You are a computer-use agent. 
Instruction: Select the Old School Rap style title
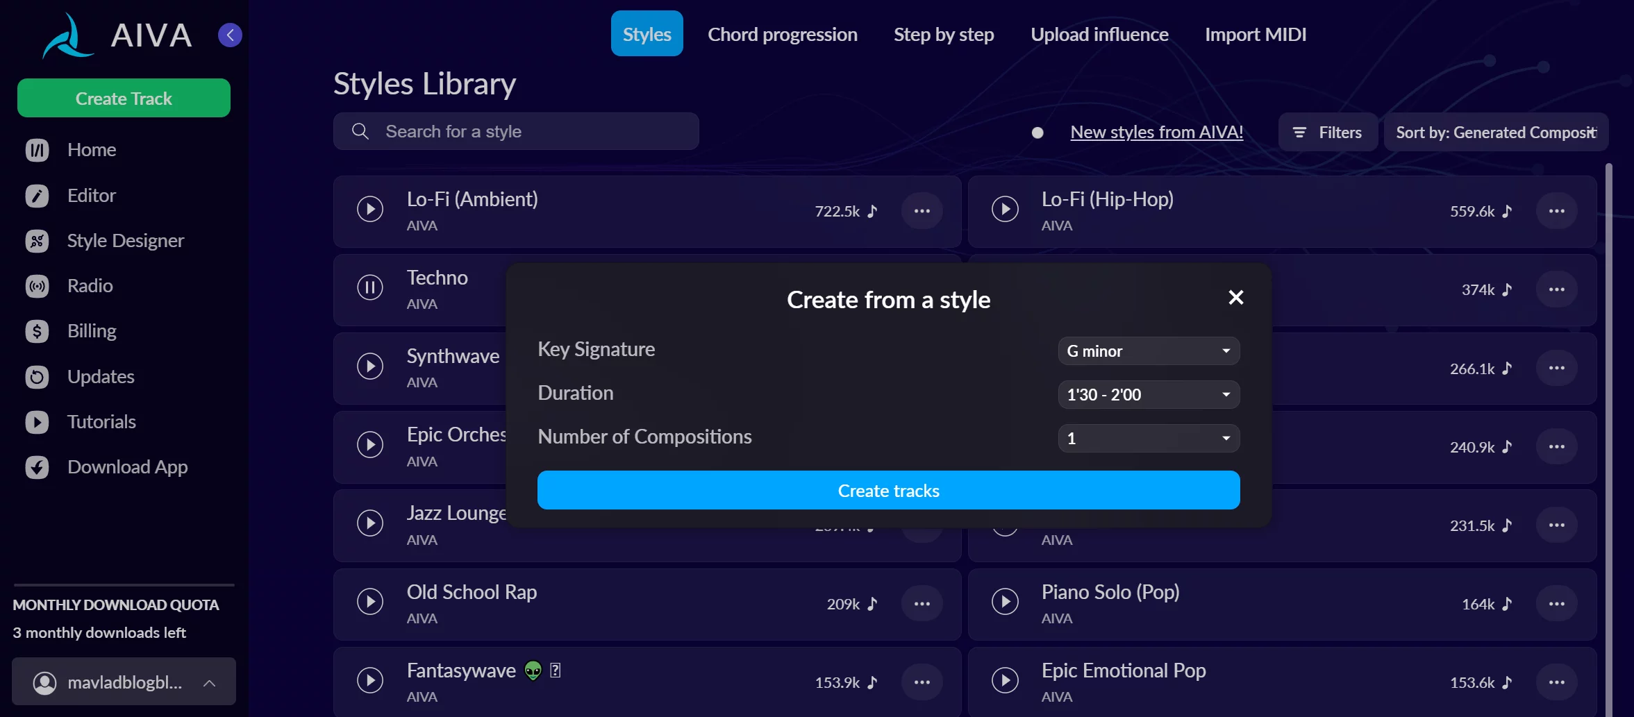[472, 593]
